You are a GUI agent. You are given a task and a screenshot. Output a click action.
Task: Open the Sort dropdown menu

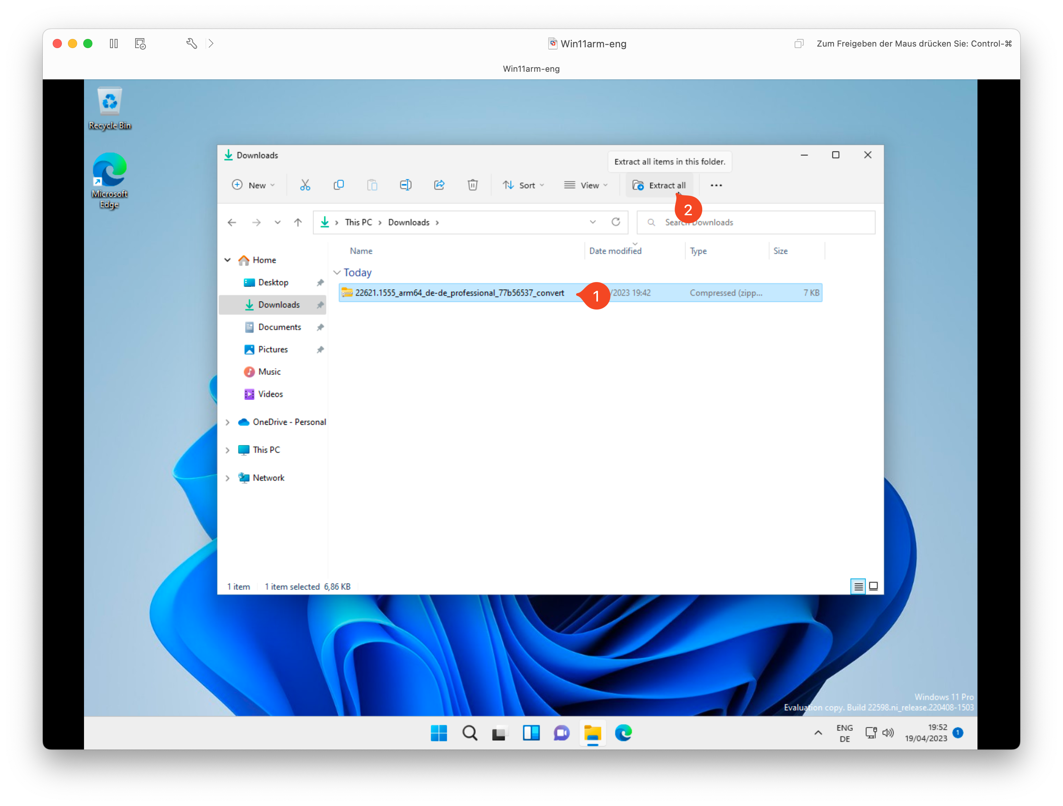tap(523, 185)
